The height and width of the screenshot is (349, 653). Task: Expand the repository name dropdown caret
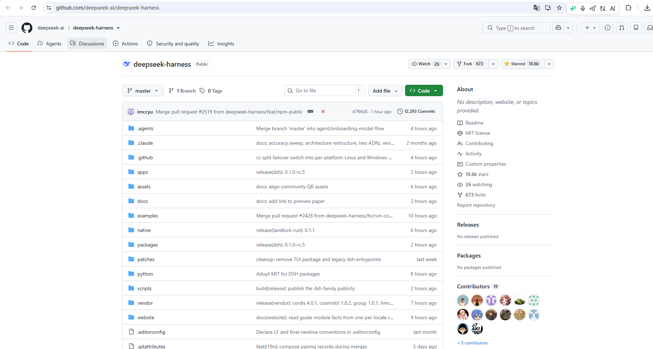tap(118, 28)
